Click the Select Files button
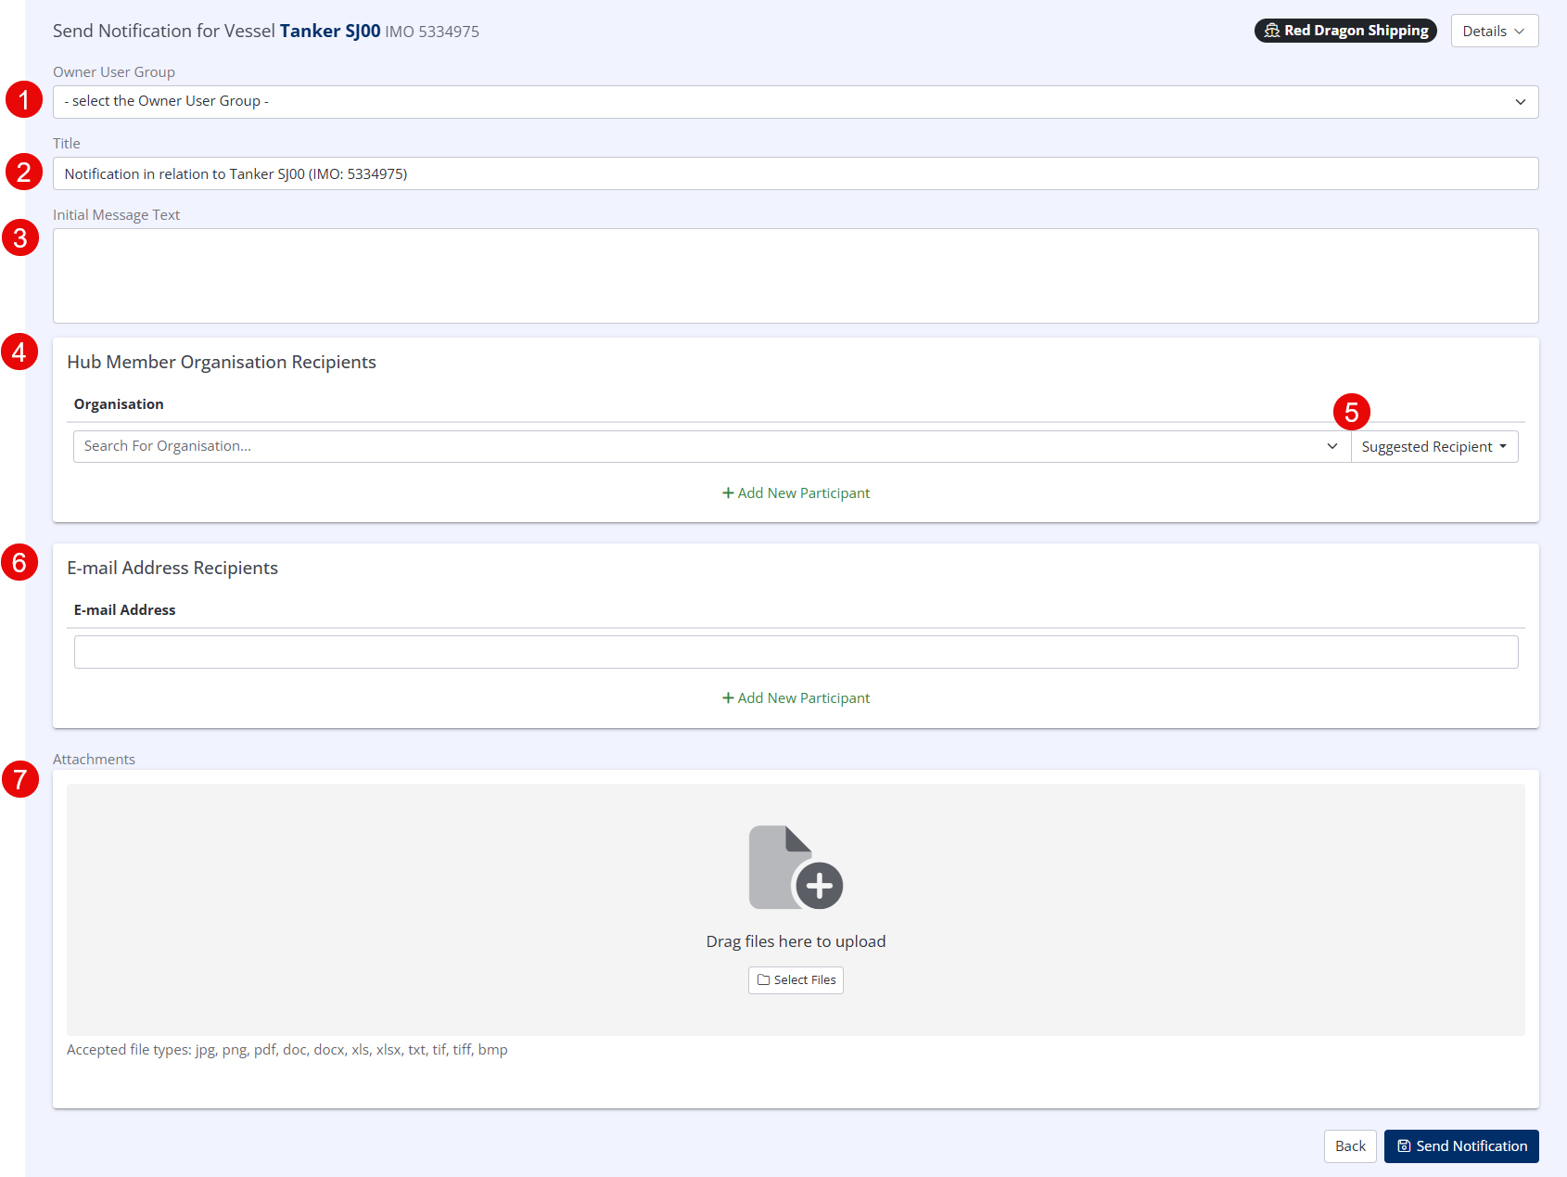This screenshot has width=1567, height=1177. click(796, 980)
